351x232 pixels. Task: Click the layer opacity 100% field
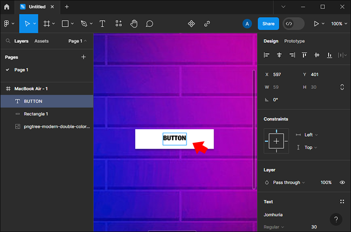[x=326, y=182]
